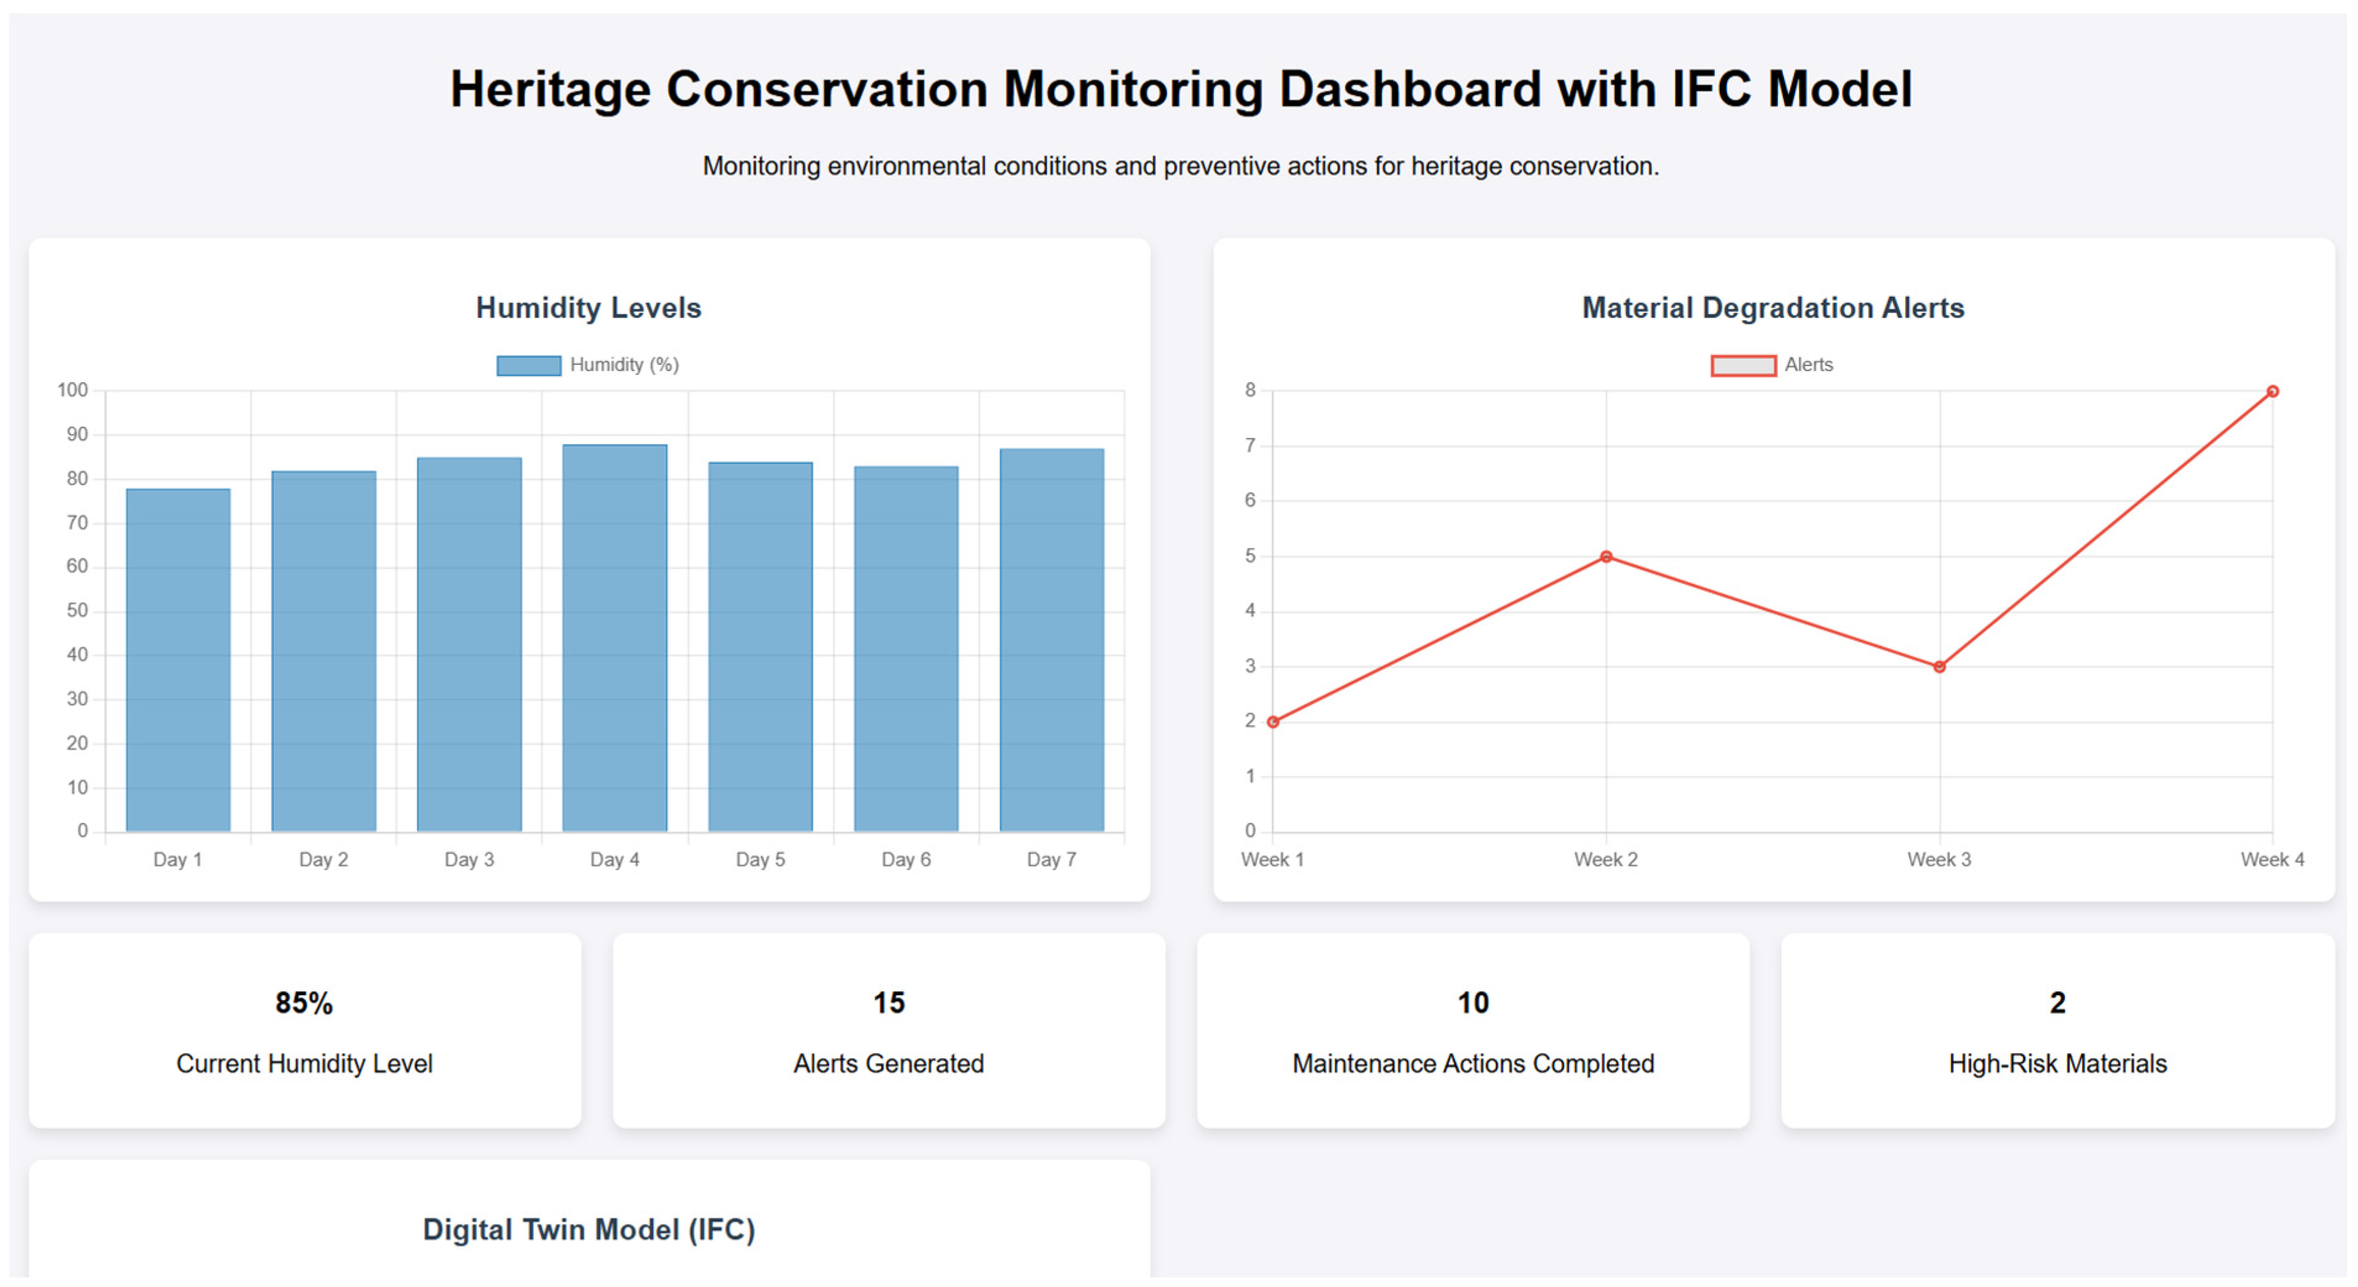
Task: Toggle the Humidity (%) legend label
Action: pos(624,366)
